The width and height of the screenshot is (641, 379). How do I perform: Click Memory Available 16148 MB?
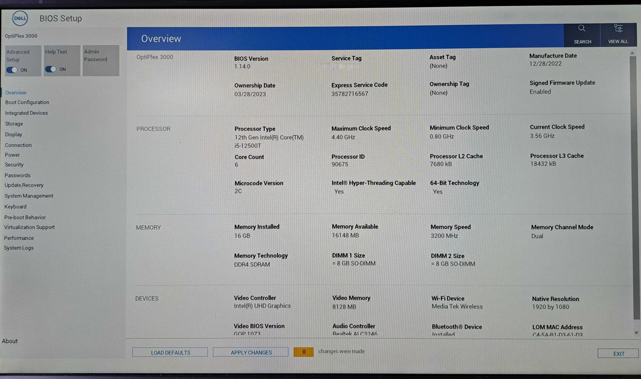pyautogui.click(x=345, y=236)
